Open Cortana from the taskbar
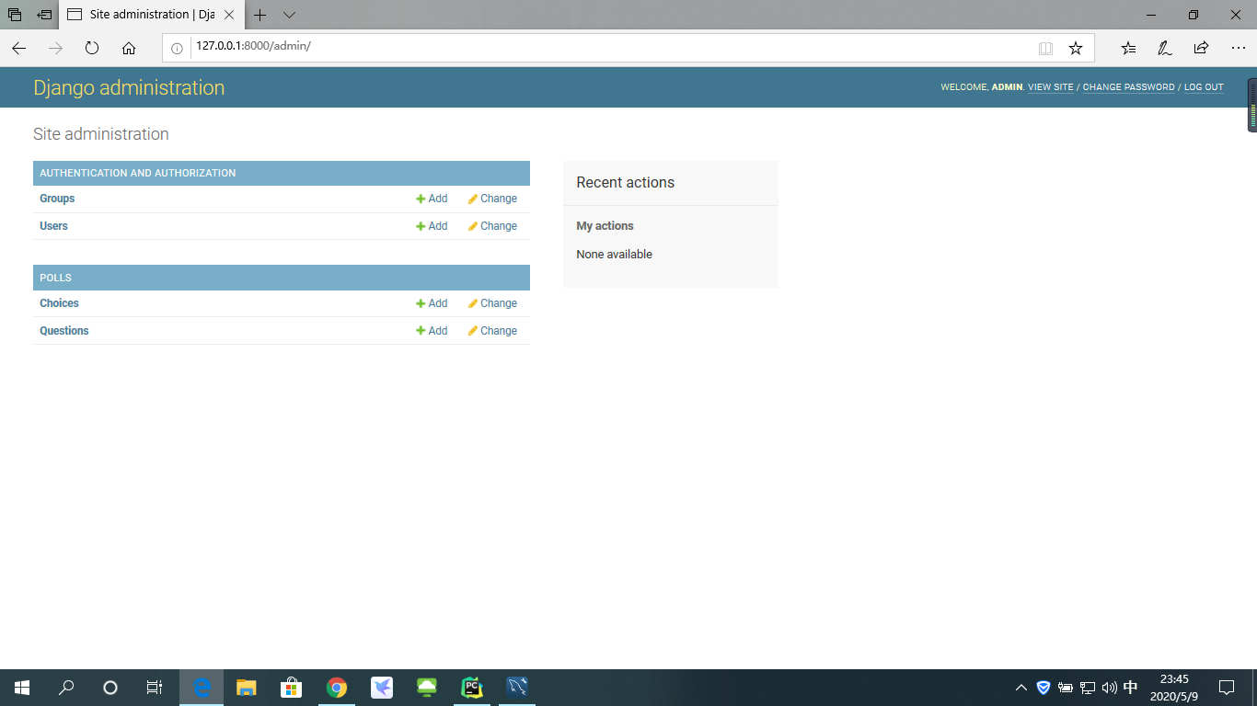 tap(110, 688)
